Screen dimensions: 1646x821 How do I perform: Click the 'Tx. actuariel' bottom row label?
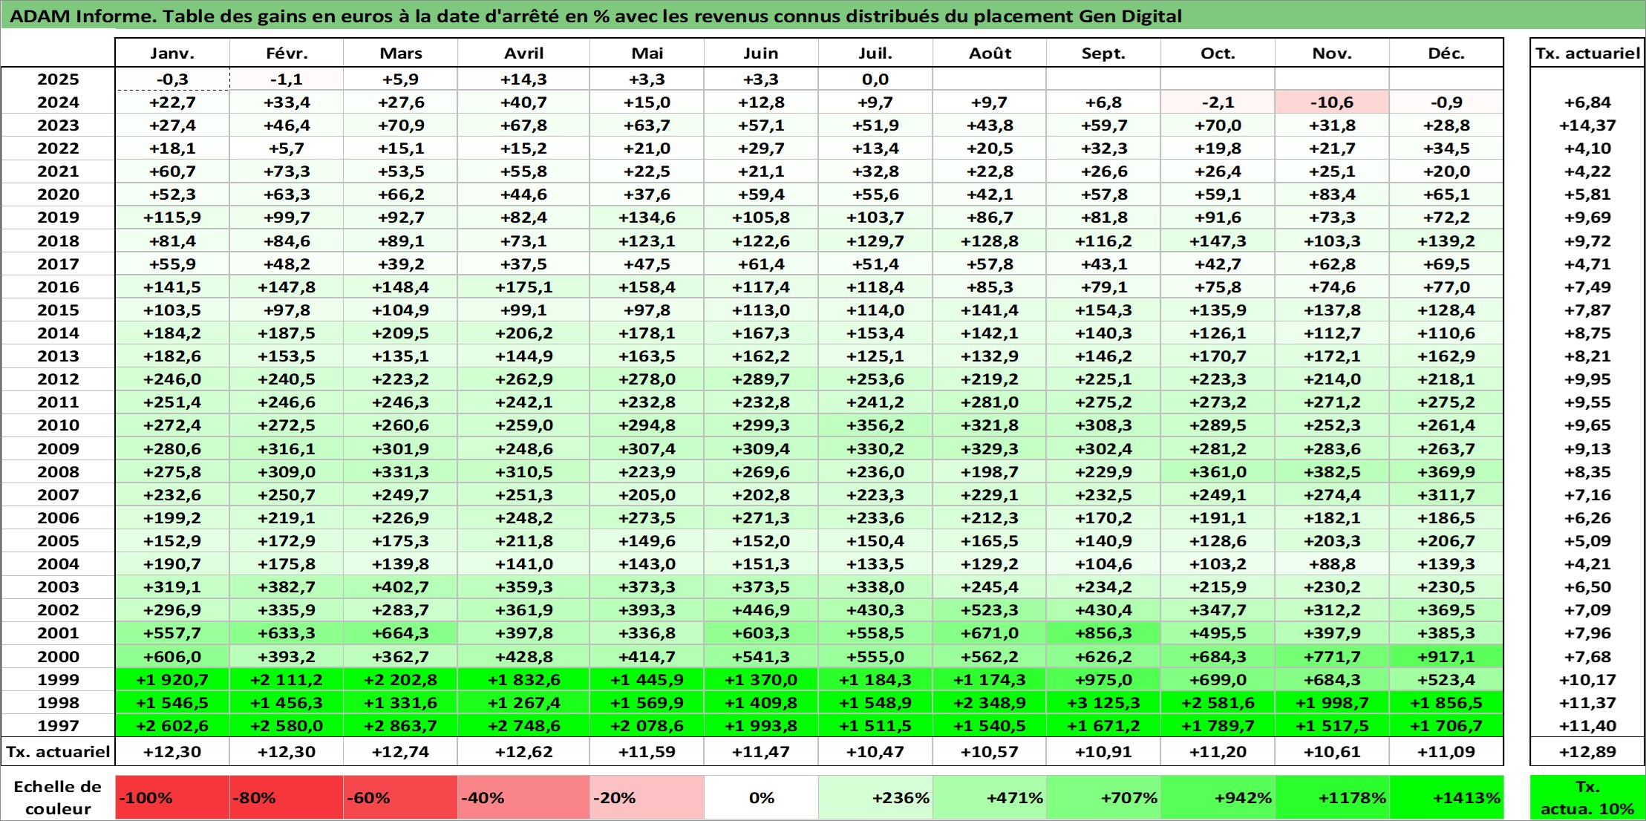(58, 751)
